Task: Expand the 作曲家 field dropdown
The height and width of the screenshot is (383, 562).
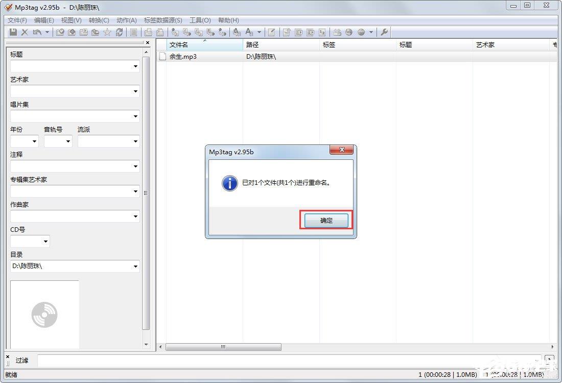Action: click(135, 217)
